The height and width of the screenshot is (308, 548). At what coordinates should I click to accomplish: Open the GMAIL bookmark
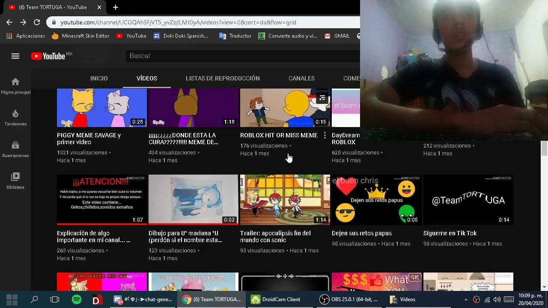click(x=337, y=36)
